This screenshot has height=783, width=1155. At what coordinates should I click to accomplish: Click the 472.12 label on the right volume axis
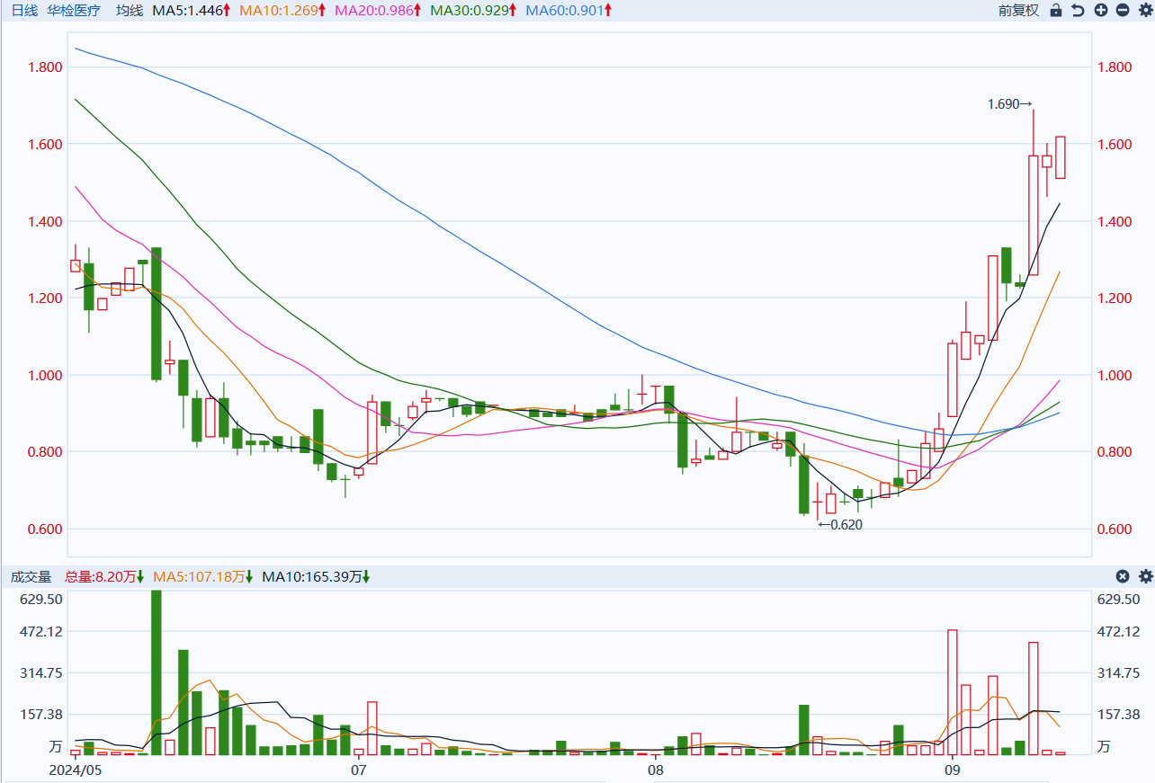point(1119,632)
